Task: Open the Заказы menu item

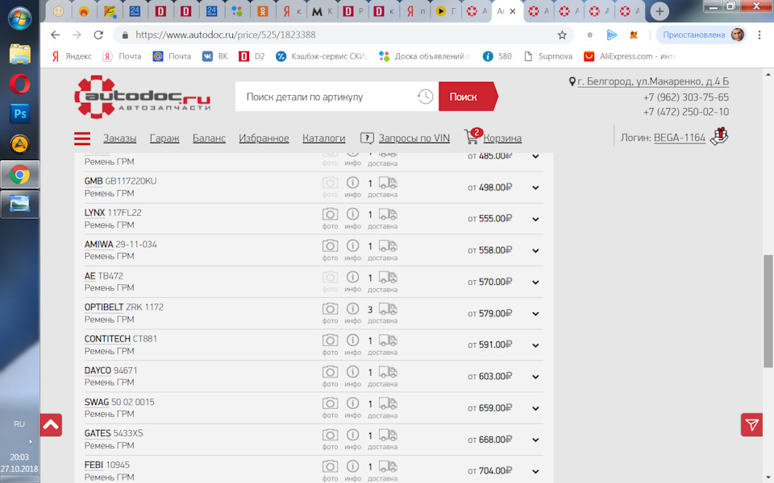Action: coord(119,138)
